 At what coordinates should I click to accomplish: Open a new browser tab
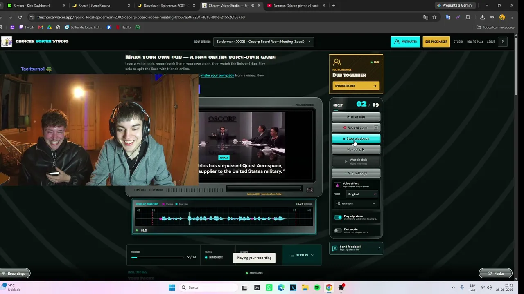tap(334, 6)
